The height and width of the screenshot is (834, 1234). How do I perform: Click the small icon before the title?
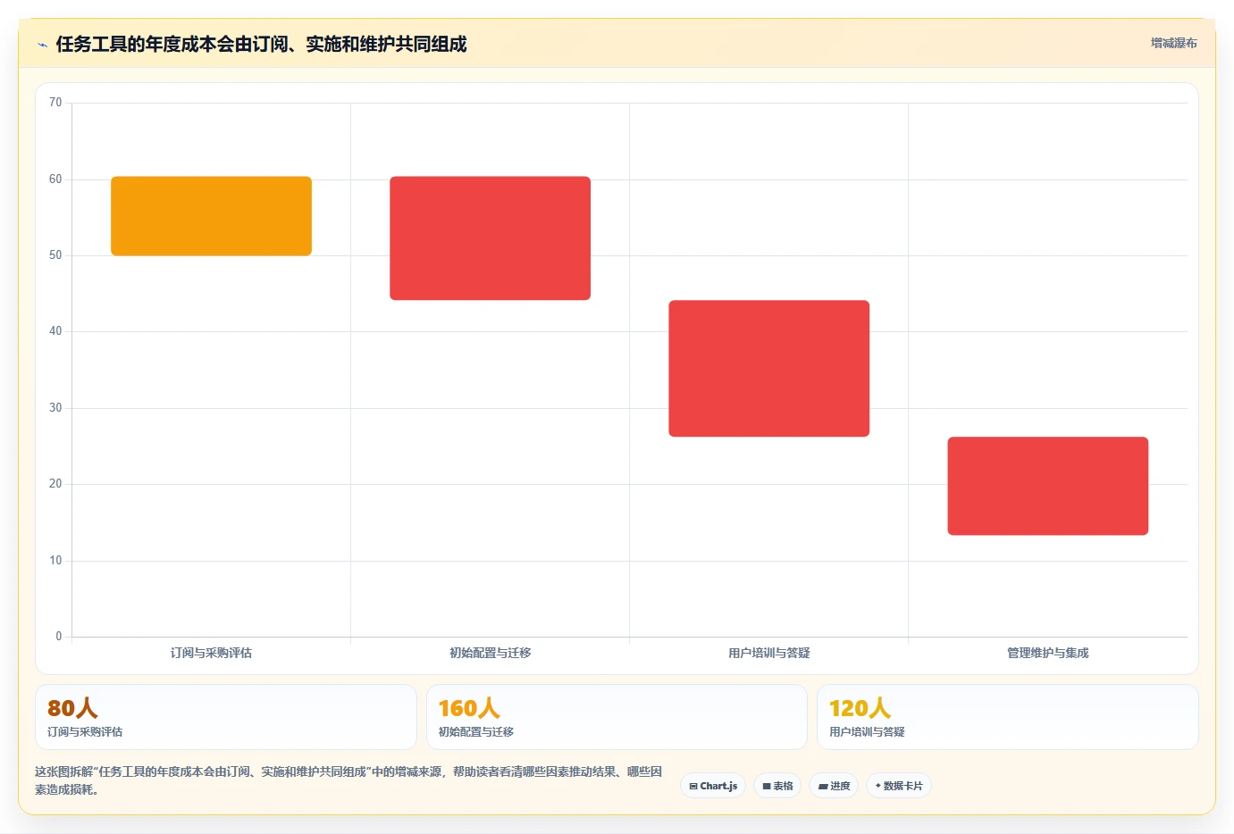(x=42, y=45)
